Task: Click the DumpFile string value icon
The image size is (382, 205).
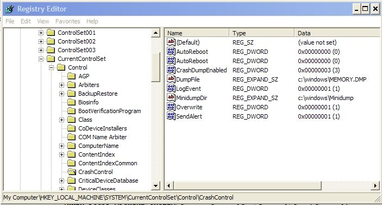Action: coord(171,79)
